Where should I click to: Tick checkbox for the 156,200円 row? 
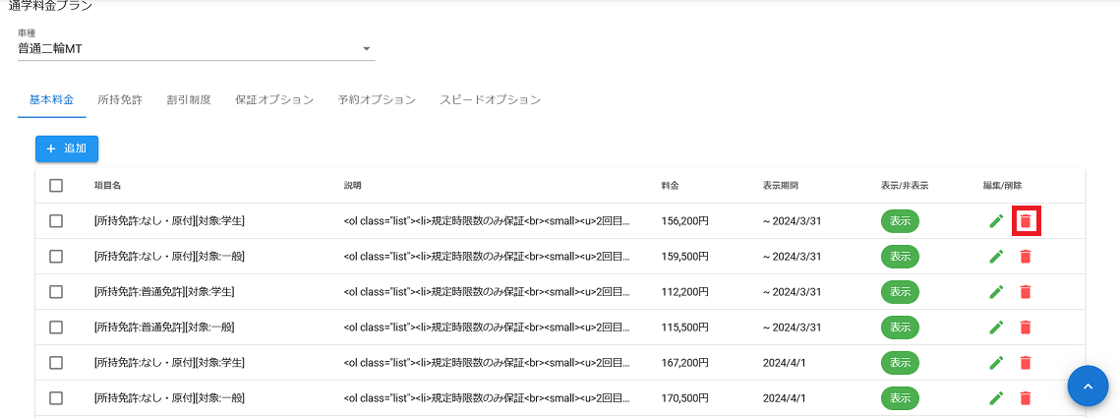[x=56, y=221]
